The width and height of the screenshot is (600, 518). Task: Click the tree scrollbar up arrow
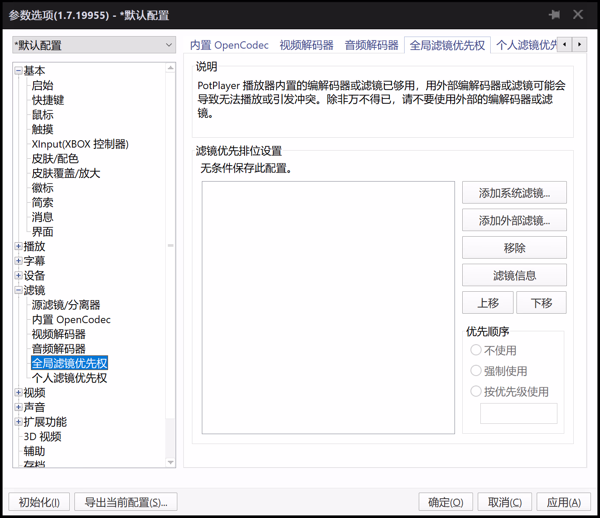coord(170,68)
